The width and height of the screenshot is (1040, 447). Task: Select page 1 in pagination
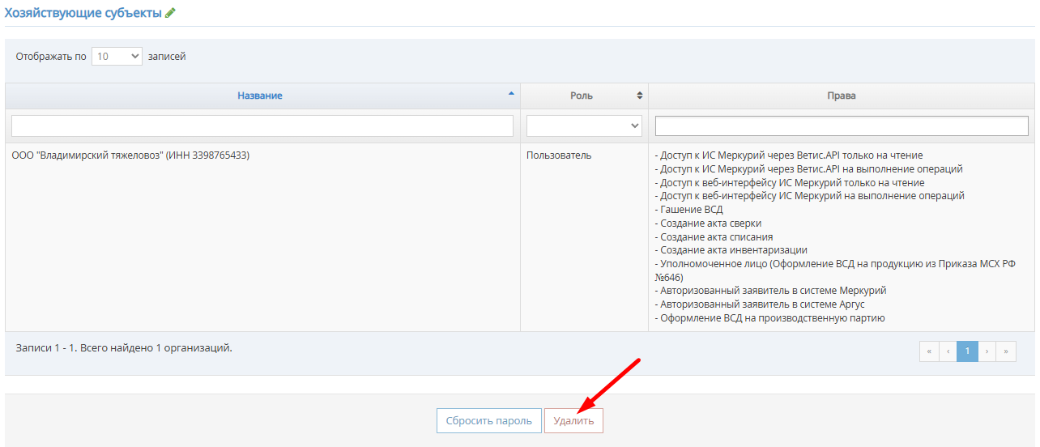(x=967, y=351)
